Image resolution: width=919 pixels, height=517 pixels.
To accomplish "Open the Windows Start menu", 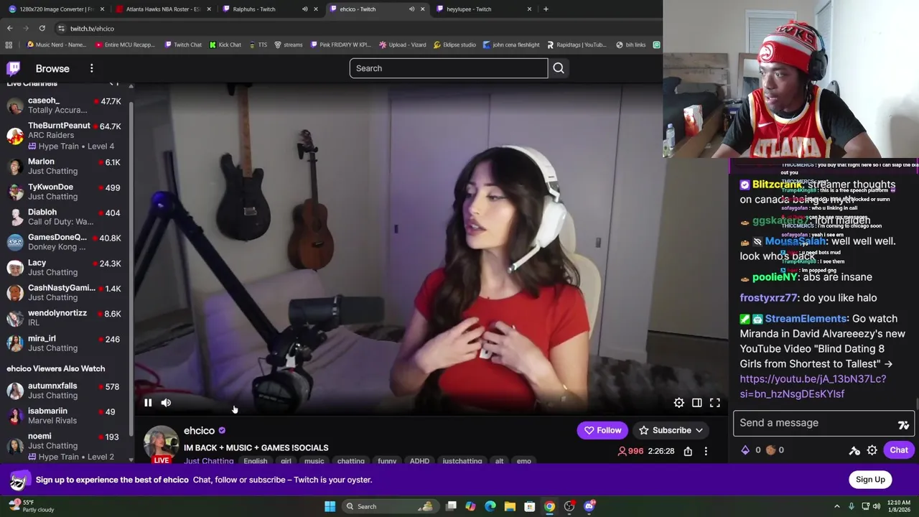I will tap(330, 506).
